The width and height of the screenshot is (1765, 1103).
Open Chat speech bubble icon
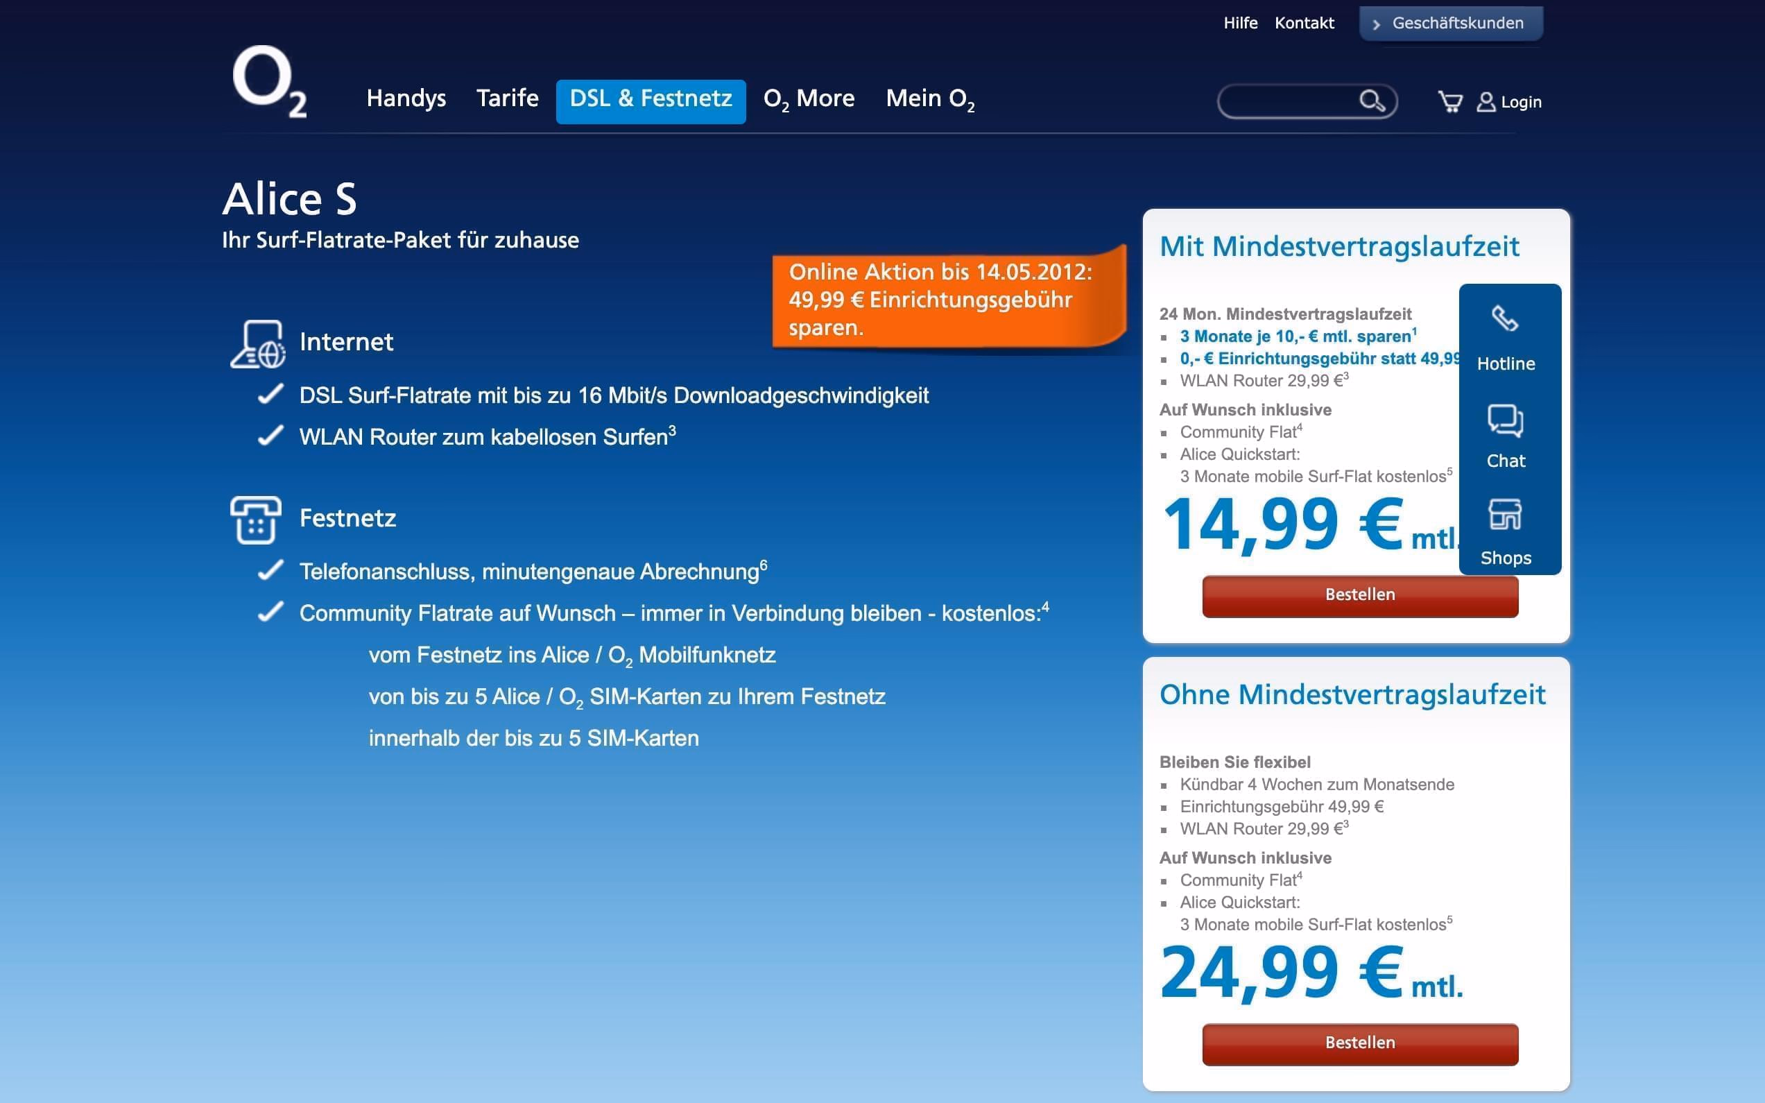pyautogui.click(x=1505, y=421)
